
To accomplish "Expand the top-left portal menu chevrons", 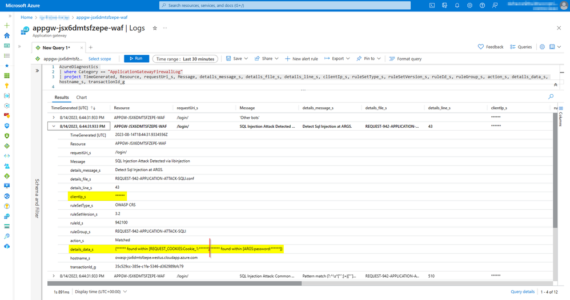I will click(10, 16).
